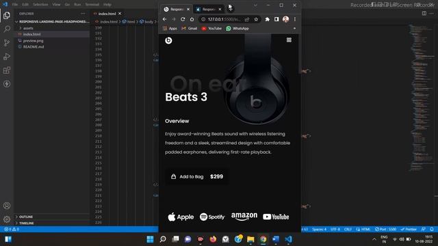
Task: Click the errors and warnings status item
Action: 12,230
